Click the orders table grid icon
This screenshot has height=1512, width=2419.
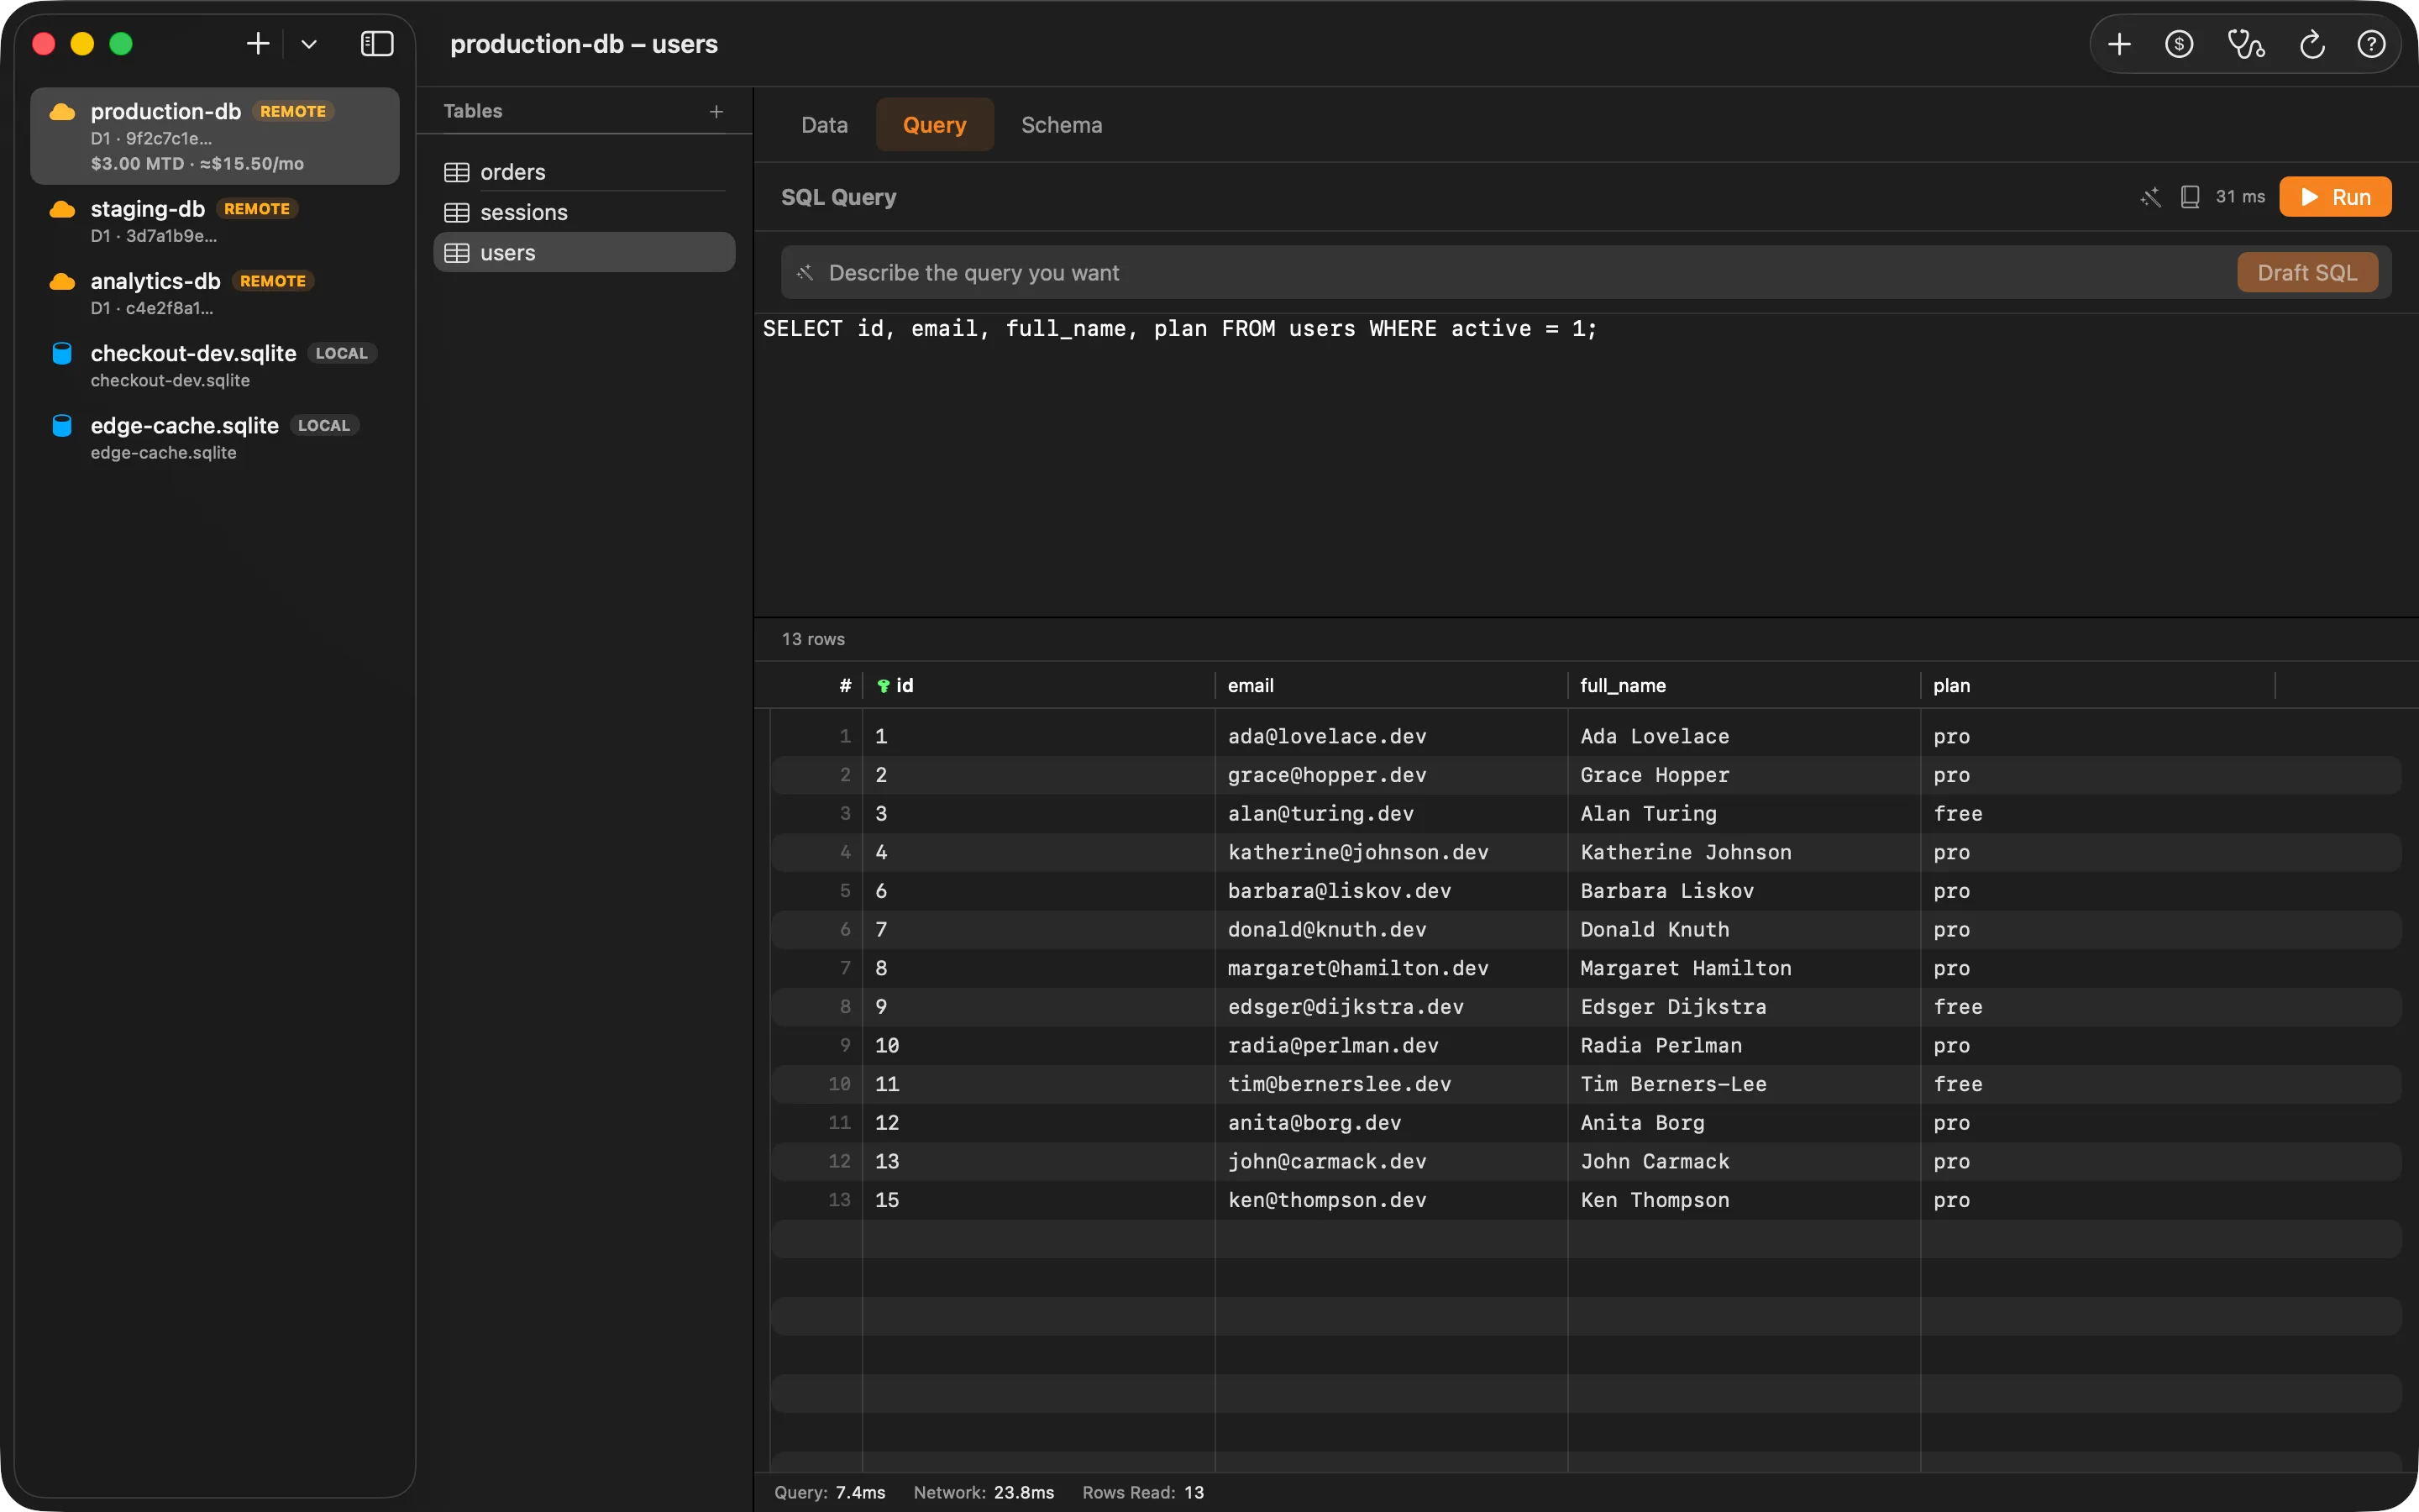pyautogui.click(x=457, y=172)
